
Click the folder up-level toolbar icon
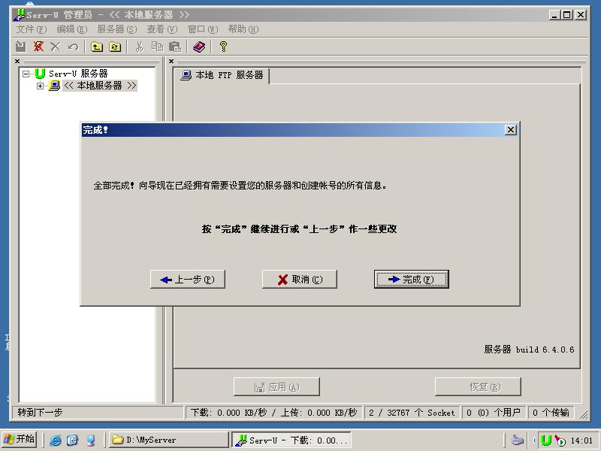tap(97, 47)
